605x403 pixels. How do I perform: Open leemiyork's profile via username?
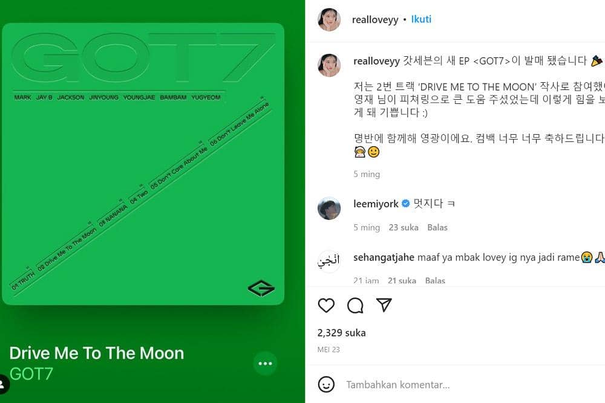pyautogui.click(x=376, y=204)
